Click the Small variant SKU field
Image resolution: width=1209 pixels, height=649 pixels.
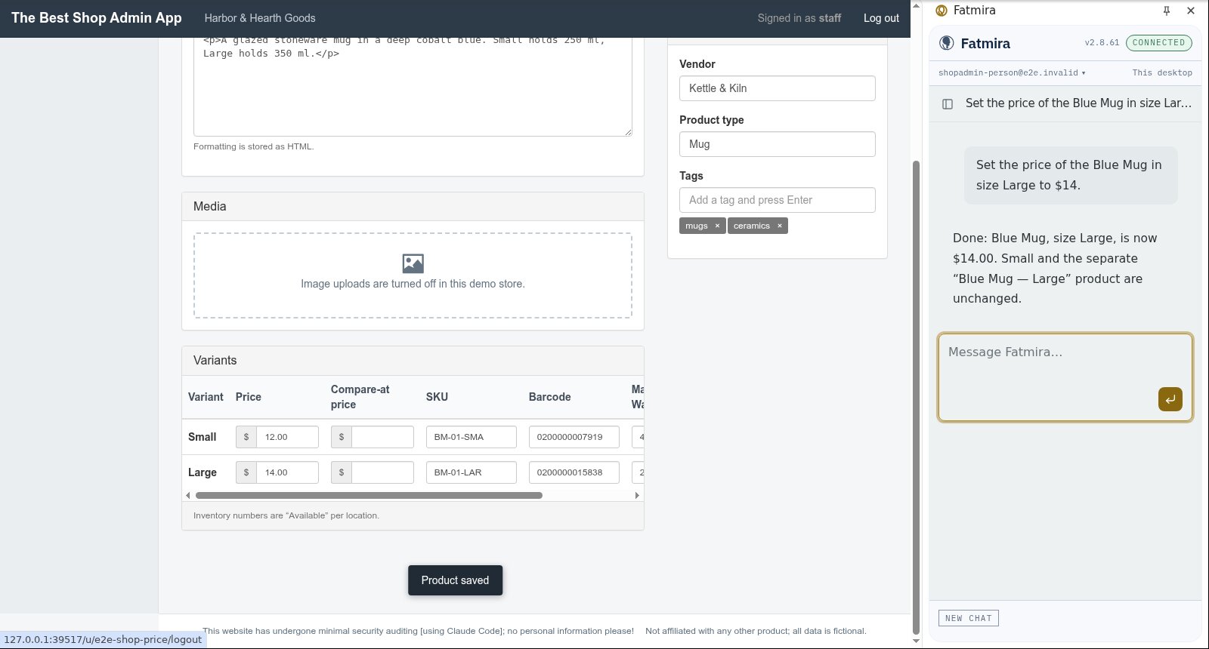click(472, 437)
